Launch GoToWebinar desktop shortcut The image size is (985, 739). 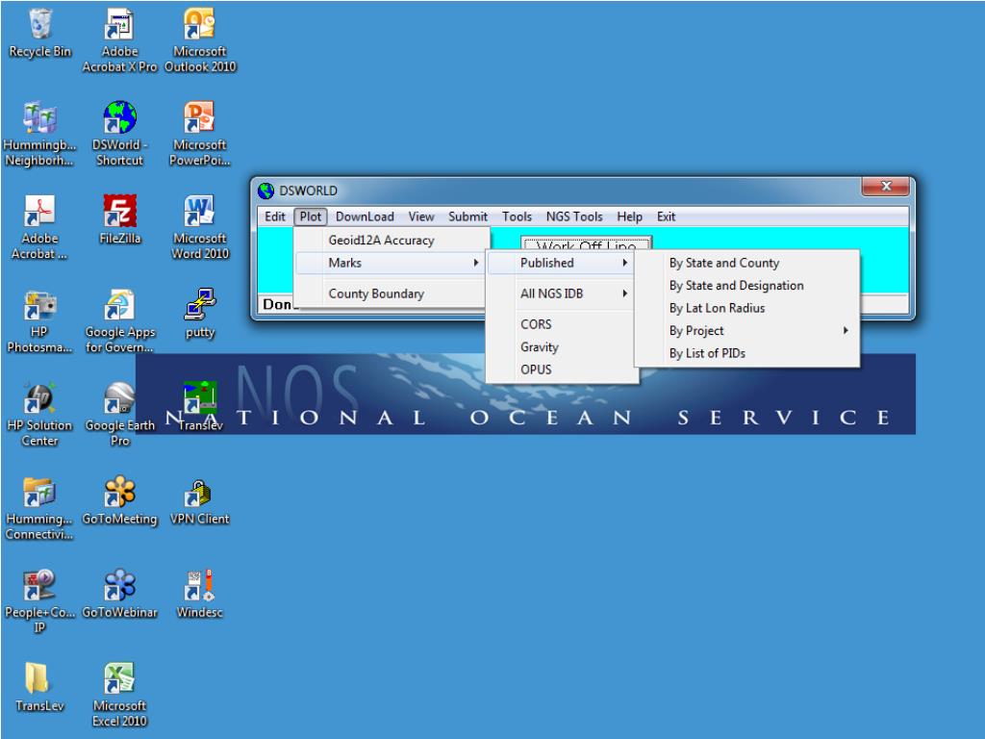(119, 594)
